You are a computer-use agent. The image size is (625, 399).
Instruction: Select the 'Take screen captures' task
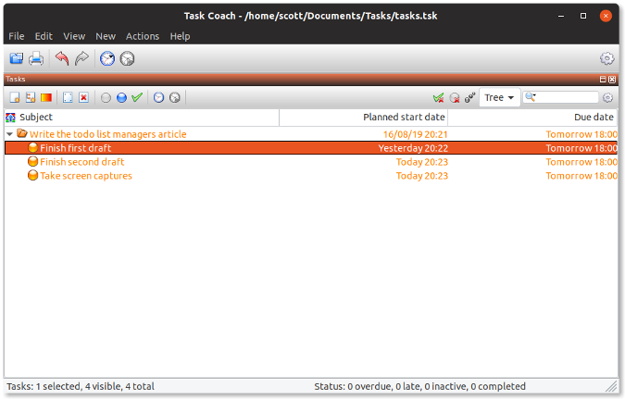click(x=85, y=176)
